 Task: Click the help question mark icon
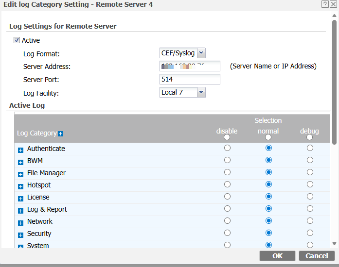(324, 4)
